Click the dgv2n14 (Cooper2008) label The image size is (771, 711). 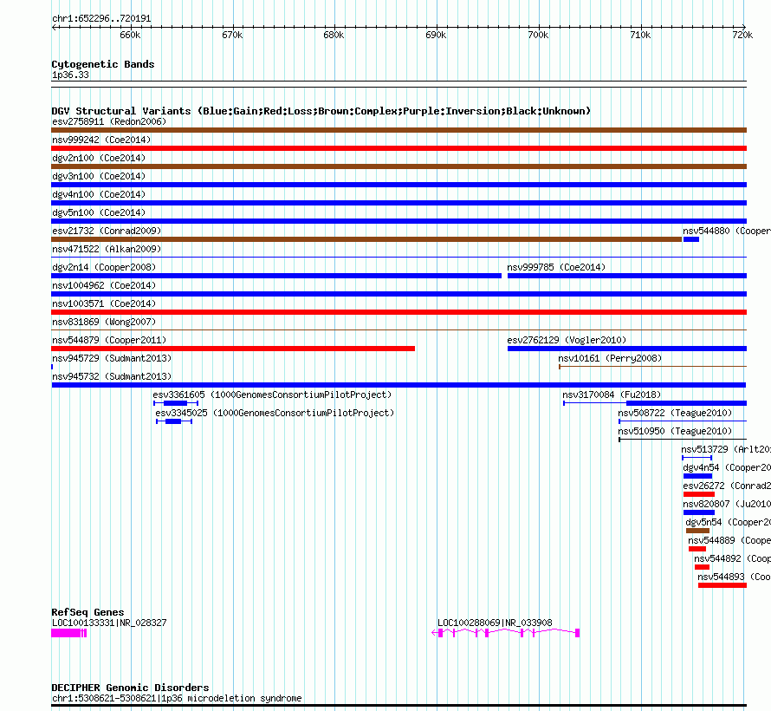pos(104,267)
